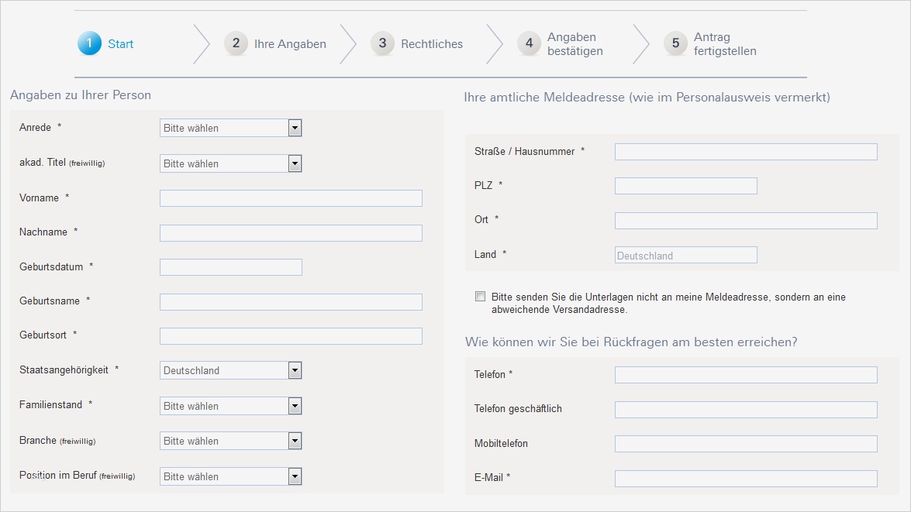The width and height of the screenshot is (911, 512).
Task: Switch to the Rechtliches step
Action: tap(432, 44)
